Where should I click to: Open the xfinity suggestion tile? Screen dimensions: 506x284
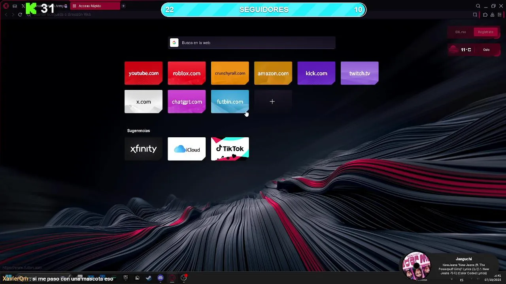[143, 149]
